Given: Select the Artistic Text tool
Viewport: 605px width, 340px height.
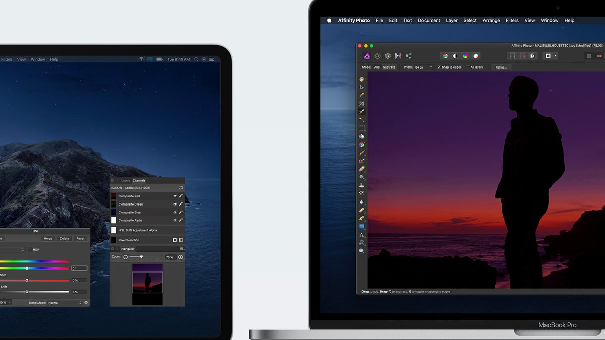Looking at the screenshot, I should 361,235.
